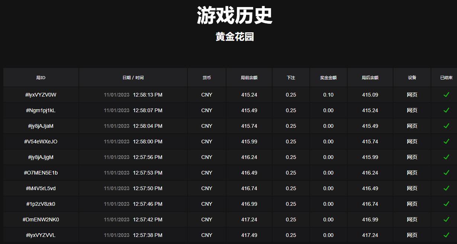Select round ID #IyxVYZV0W
This screenshot has width=457, height=244.
coord(41,95)
